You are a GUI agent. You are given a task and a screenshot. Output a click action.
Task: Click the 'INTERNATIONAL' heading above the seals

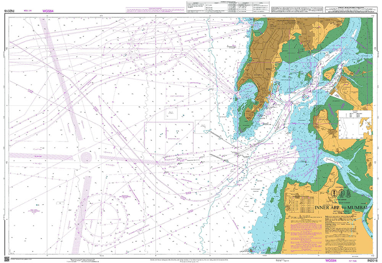(341, 187)
